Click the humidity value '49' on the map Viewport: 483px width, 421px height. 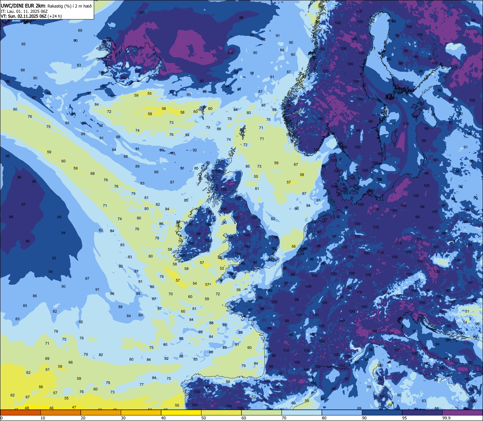point(390,405)
